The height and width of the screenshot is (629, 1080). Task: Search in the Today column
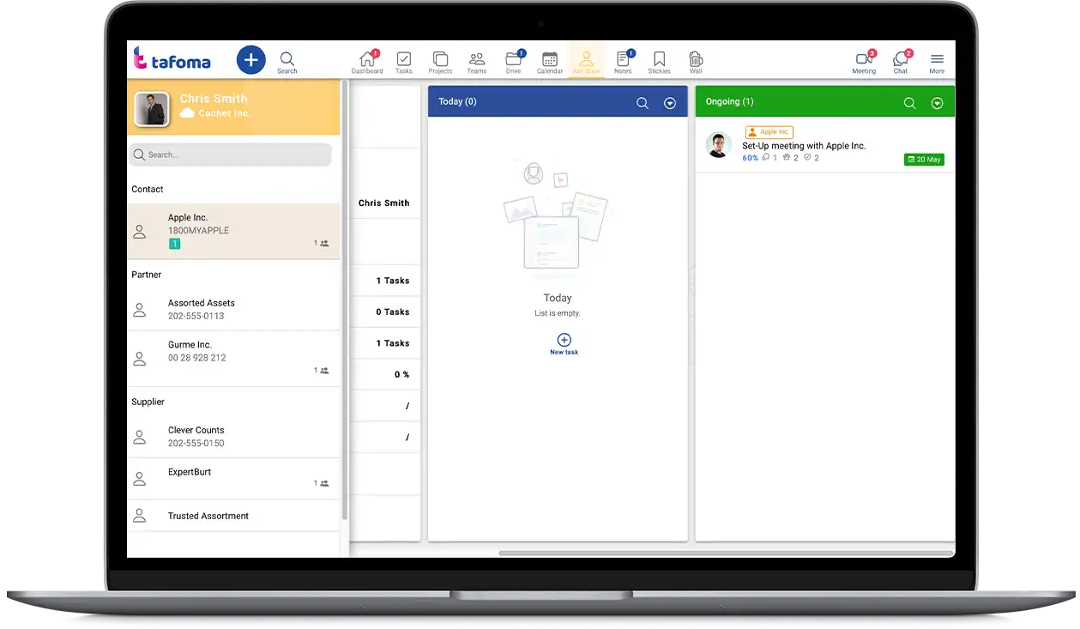tap(642, 103)
